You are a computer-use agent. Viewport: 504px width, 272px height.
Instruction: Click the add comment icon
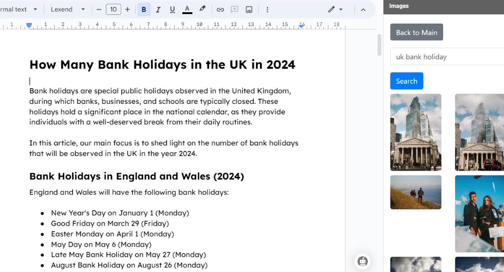[234, 9]
